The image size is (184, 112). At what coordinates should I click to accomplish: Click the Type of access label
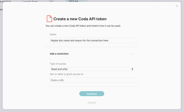point(58,64)
